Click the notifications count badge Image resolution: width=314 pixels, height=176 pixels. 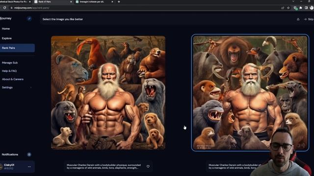pyautogui.click(x=29, y=154)
